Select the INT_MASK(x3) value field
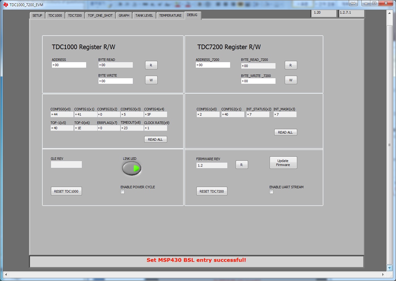396x281 pixels. (x=285, y=114)
